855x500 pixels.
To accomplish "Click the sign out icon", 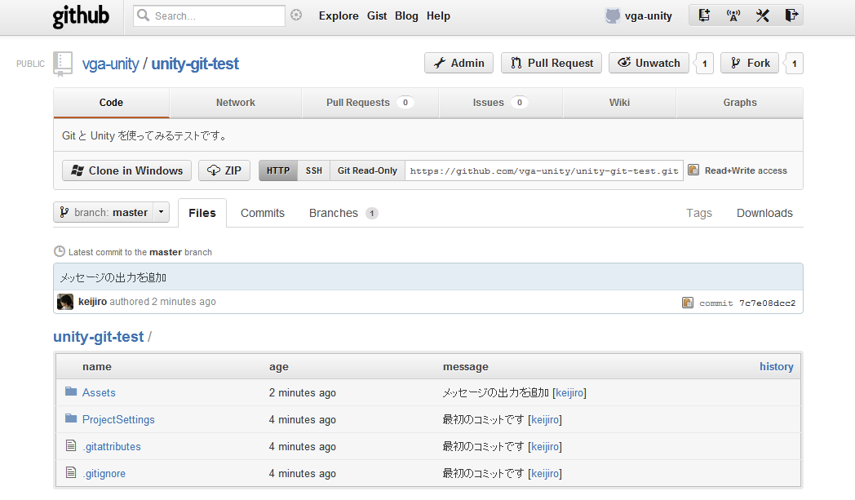I will tap(791, 15).
